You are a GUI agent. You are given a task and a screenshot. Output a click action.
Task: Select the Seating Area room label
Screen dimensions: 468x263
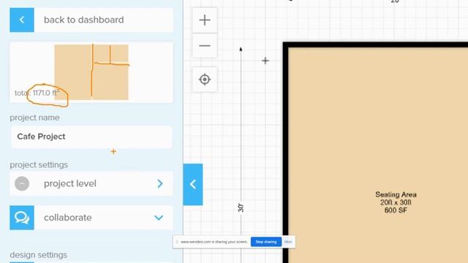[x=396, y=195]
